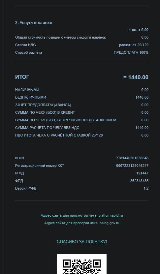This screenshot has height=274, width=160.
Task: Open the nalog.gov.ru receipt check link
Action: (x=109, y=223)
